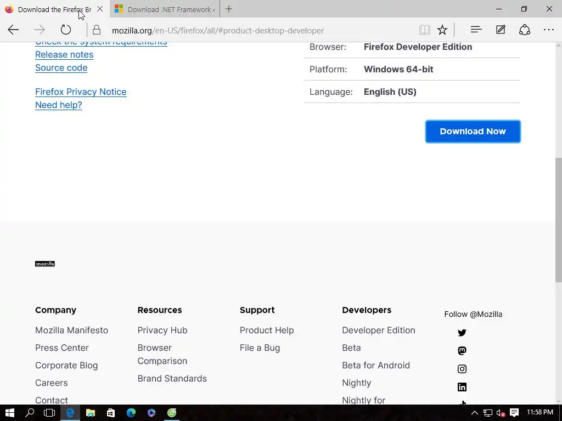Switch to Download .NET Framework tab
The image size is (562, 421).
tap(165, 9)
